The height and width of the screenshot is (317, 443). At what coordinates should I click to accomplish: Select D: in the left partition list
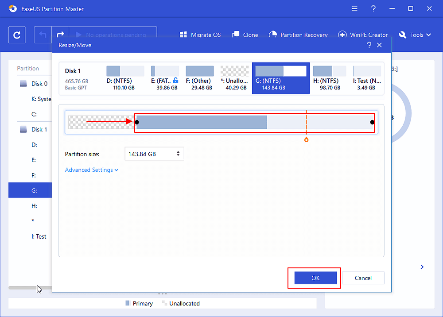(x=34, y=145)
